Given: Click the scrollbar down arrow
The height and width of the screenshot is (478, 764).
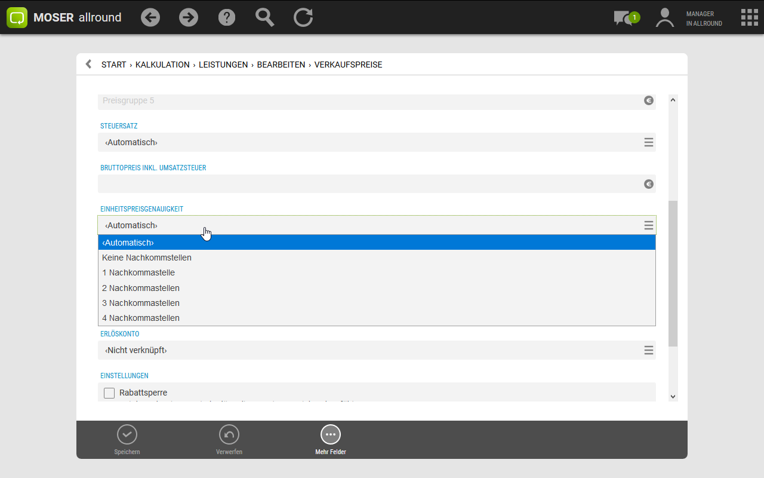Looking at the screenshot, I should pos(673,396).
